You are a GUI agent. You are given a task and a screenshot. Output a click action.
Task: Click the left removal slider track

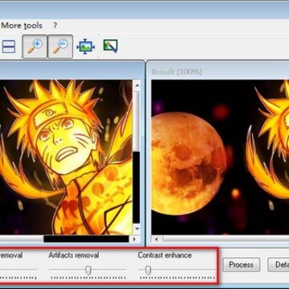(x=18, y=270)
